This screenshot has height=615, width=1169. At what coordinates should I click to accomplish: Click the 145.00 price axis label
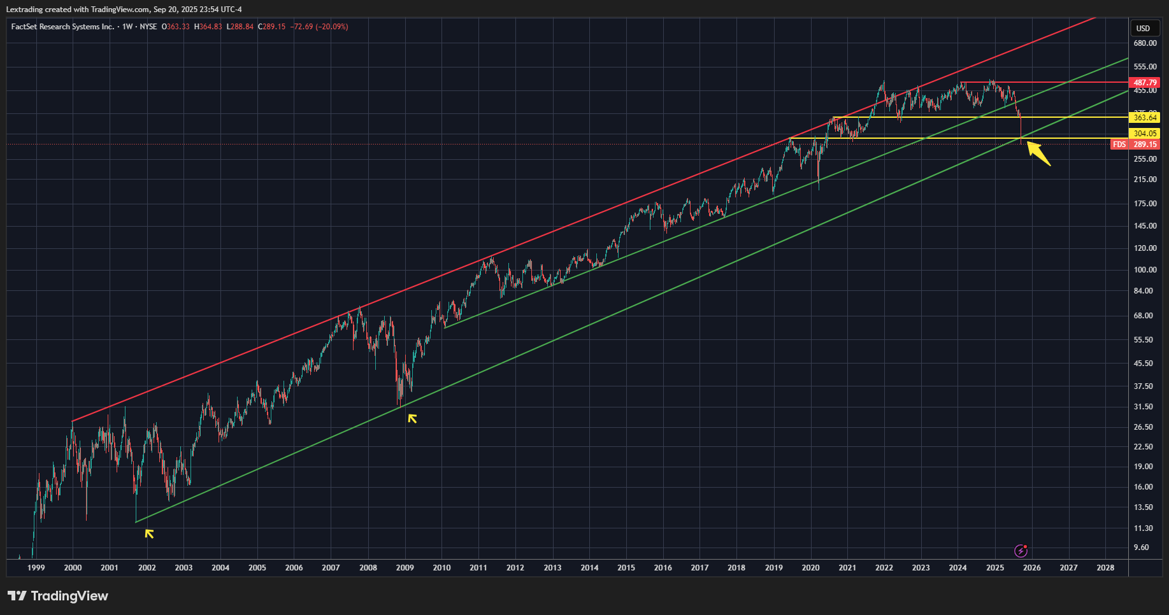tap(1145, 226)
